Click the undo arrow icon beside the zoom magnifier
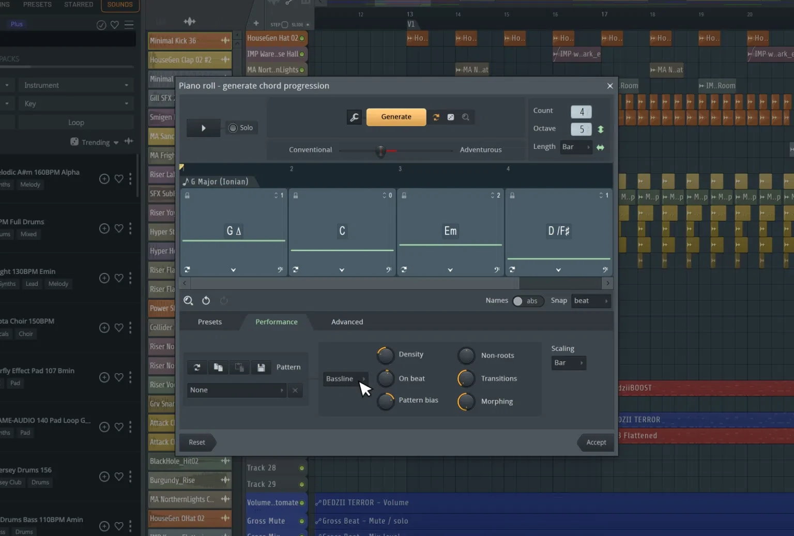Image resolution: width=794 pixels, height=536 pixels. pyautogui.click(x=205, y=300)
